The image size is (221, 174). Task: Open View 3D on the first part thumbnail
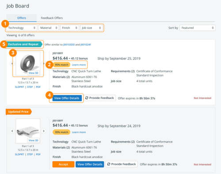point(33,73)
